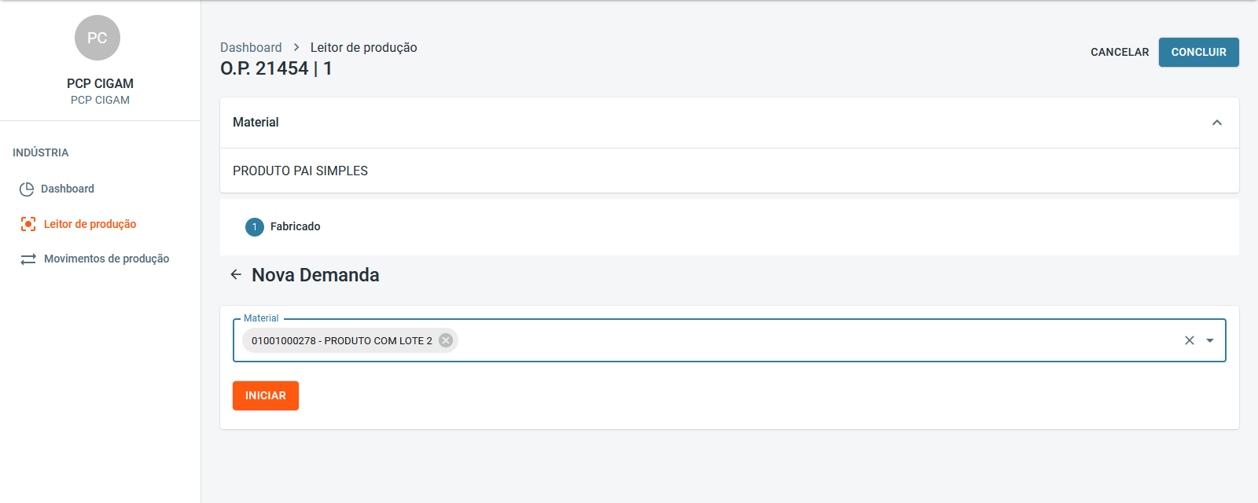Open Dashboard in the sidebar menu
This screenshot has height=503, width=1258.
(68, 189)
